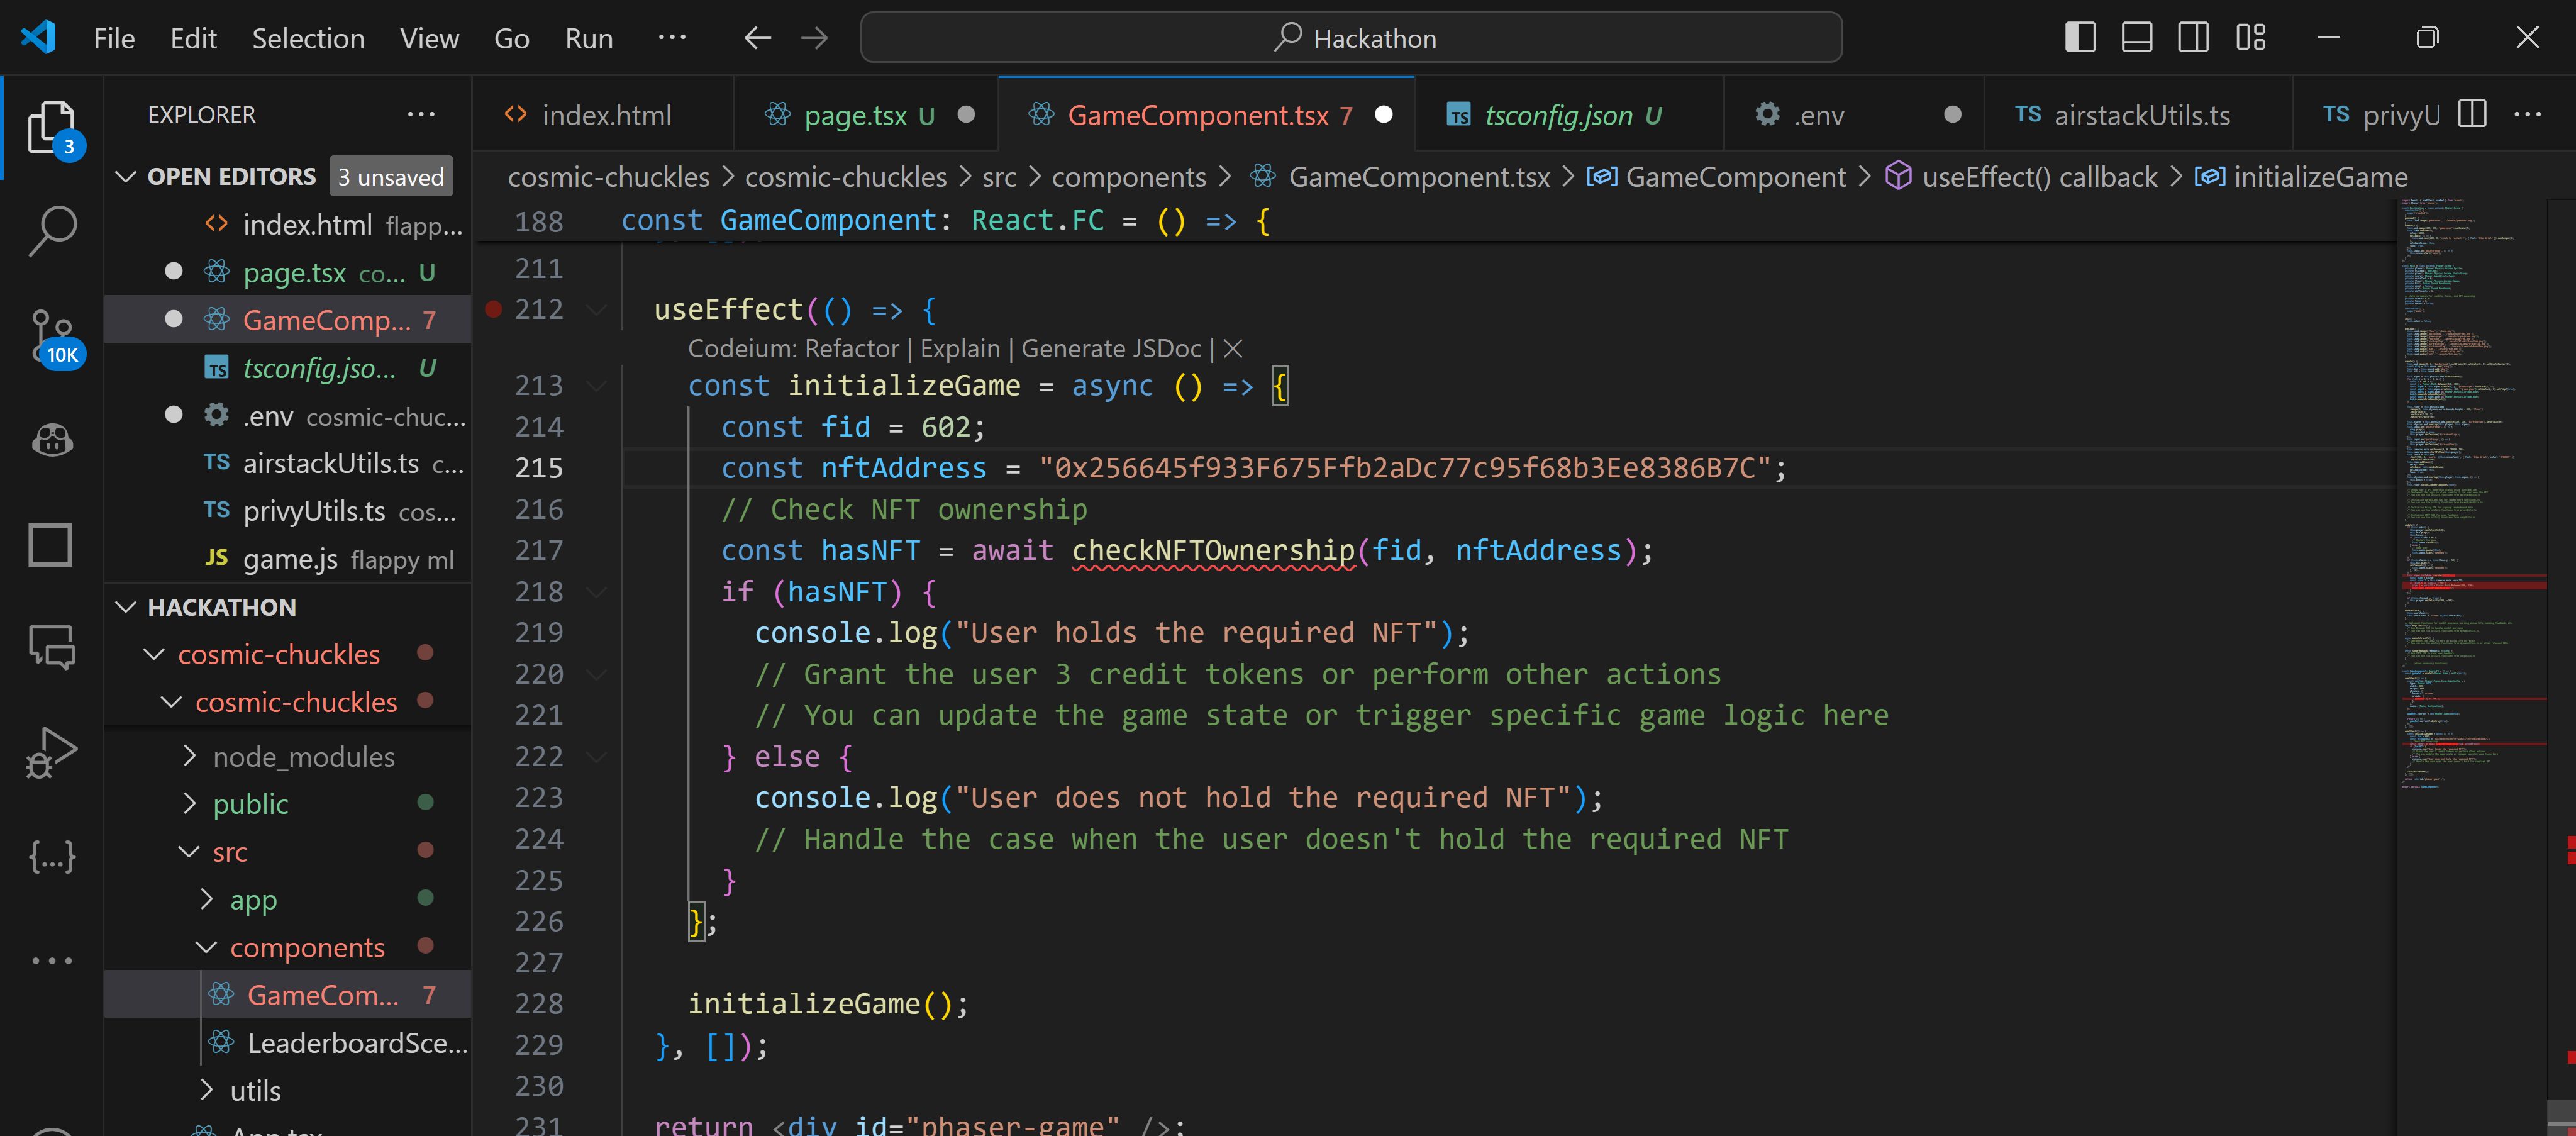Open Explorer views and more actions ellipsis

click(421, 114)
